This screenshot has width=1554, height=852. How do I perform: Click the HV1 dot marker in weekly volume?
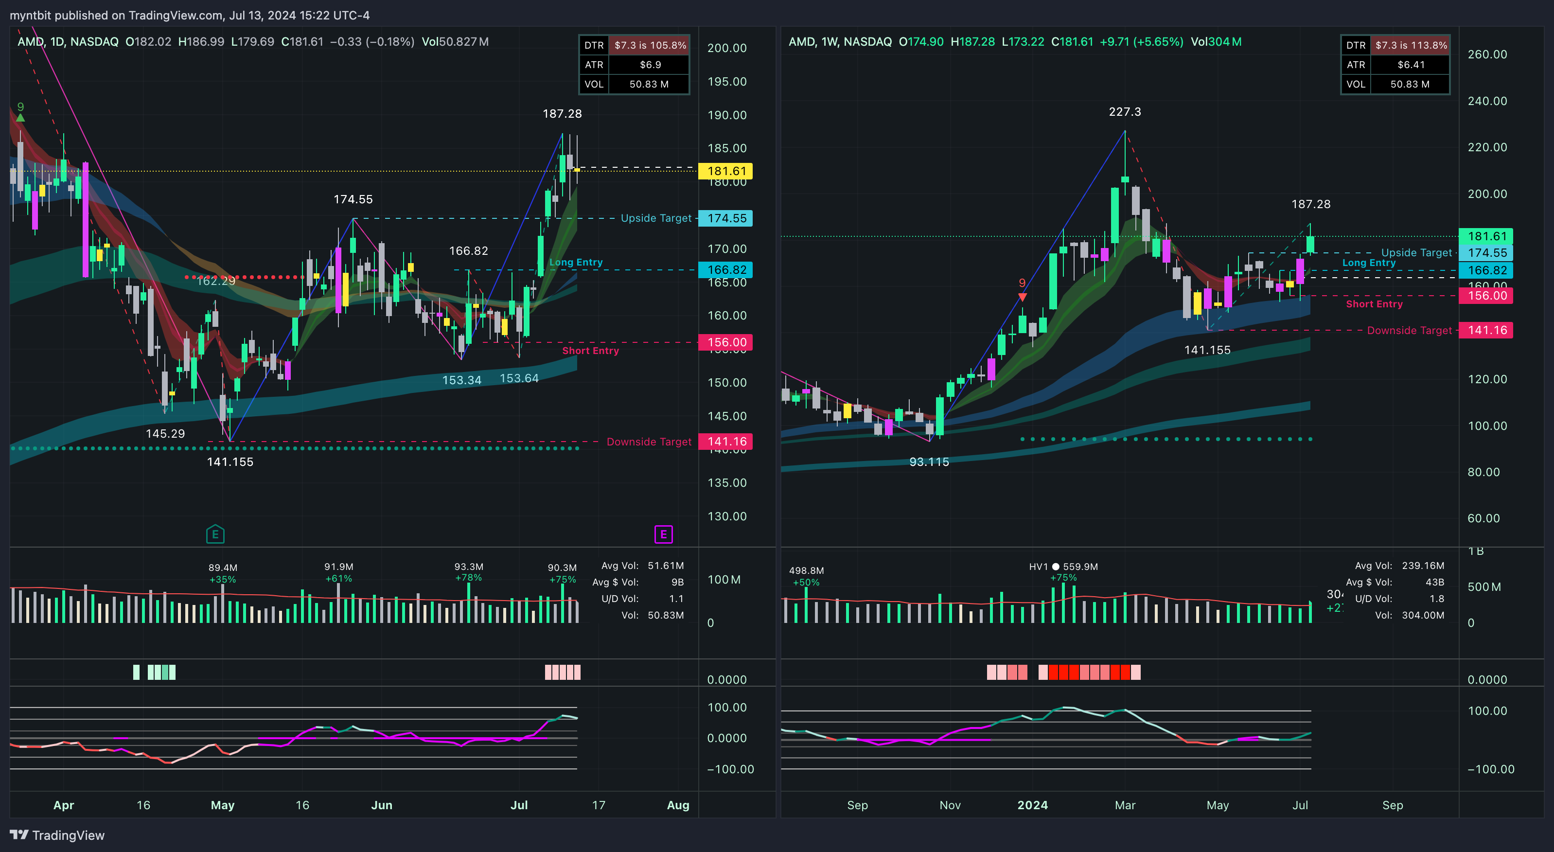tap(1056, 567)
